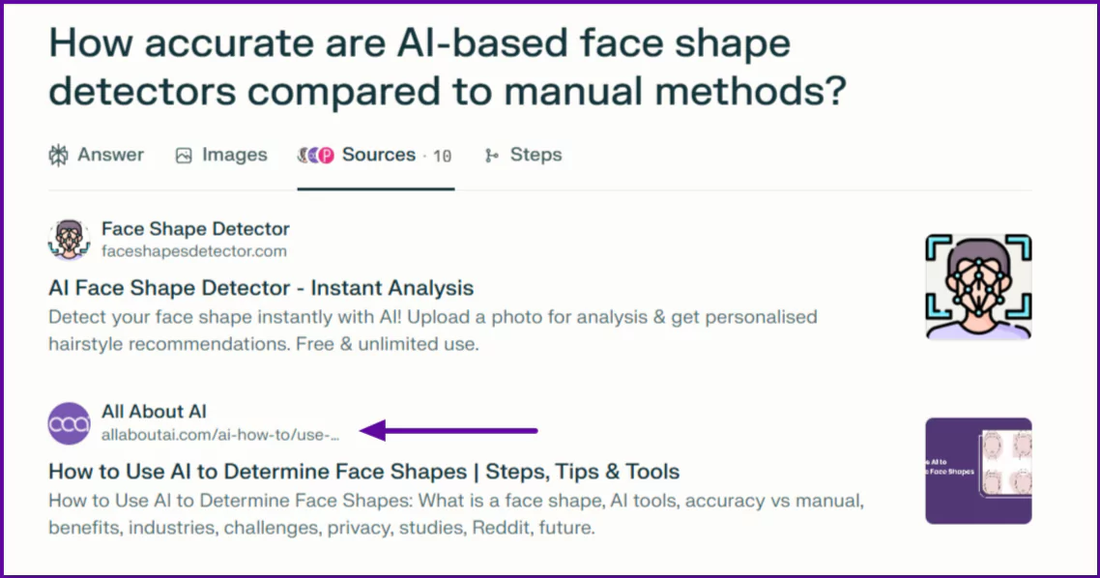The height and width of the screenshot is (578, 1100).
Task: Click the question heading about face shape detectors
Action: tap(447, 67)
